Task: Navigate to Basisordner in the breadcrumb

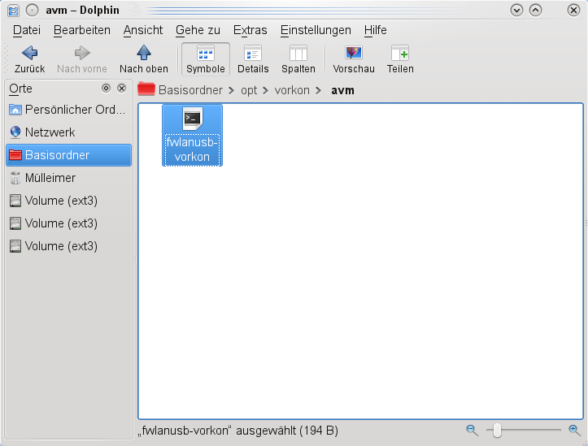Action: click(x=190, y=90)
